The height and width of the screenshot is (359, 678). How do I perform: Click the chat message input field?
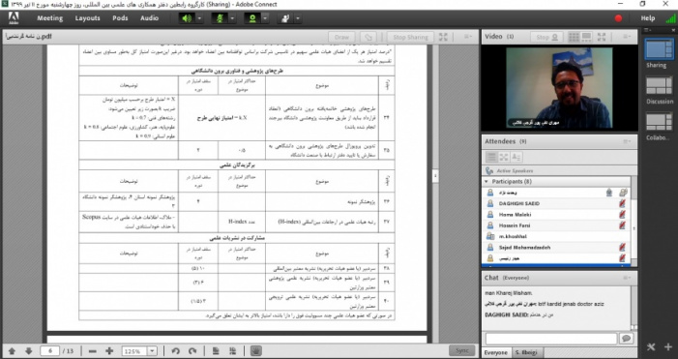pyautogui.click(x=551, y=339)
